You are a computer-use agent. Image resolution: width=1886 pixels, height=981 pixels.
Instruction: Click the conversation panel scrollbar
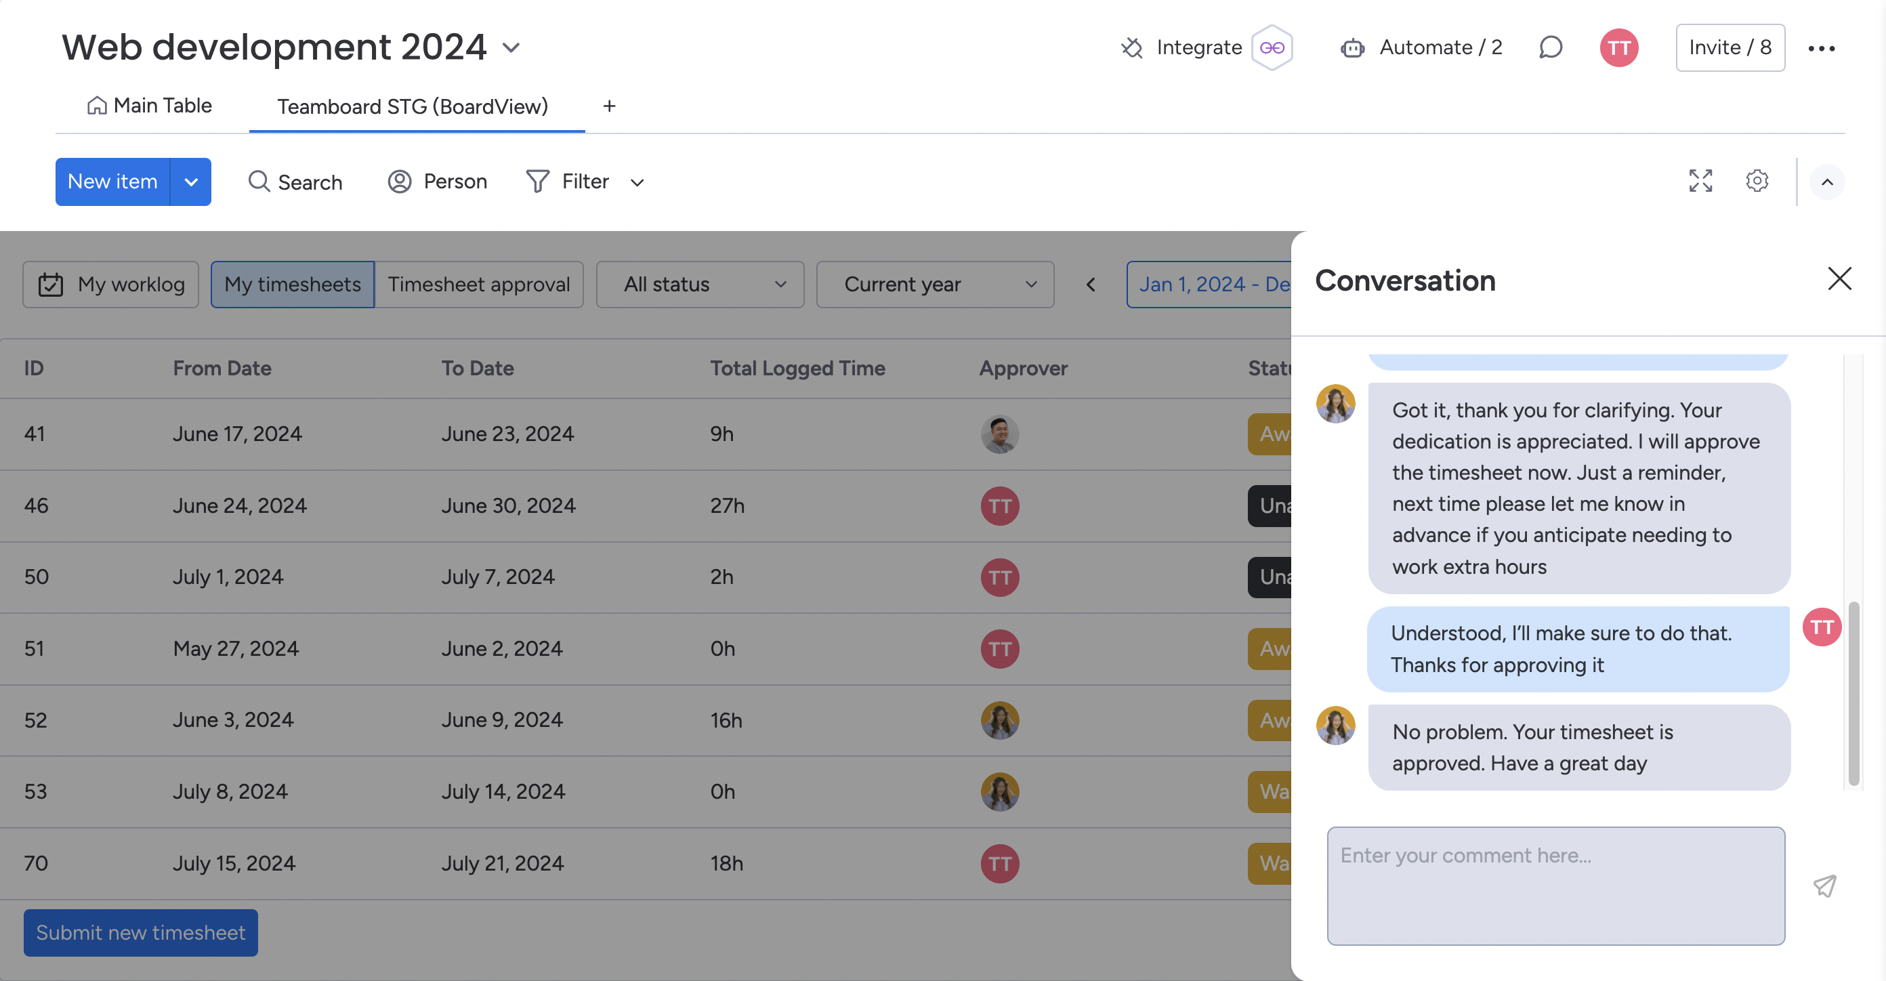point(1853,692)
